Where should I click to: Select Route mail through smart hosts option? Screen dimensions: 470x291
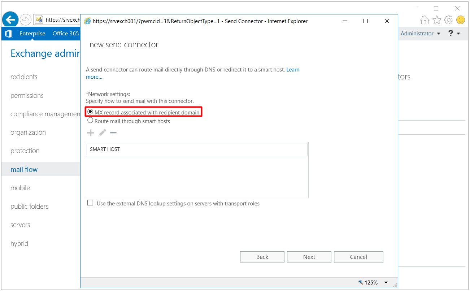90,121
